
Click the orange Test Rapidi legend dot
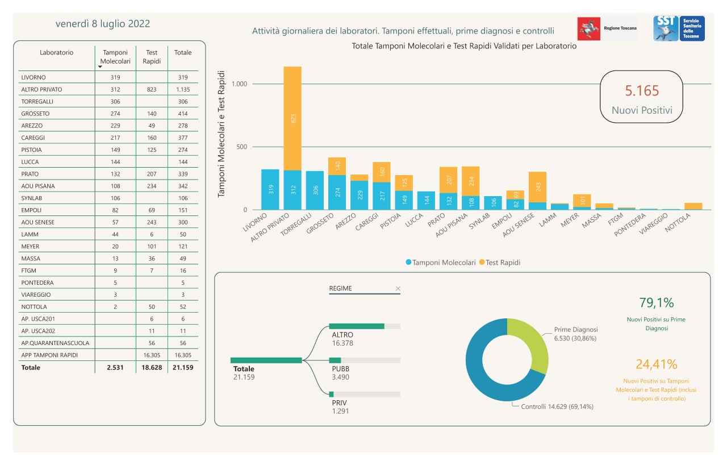482,263
